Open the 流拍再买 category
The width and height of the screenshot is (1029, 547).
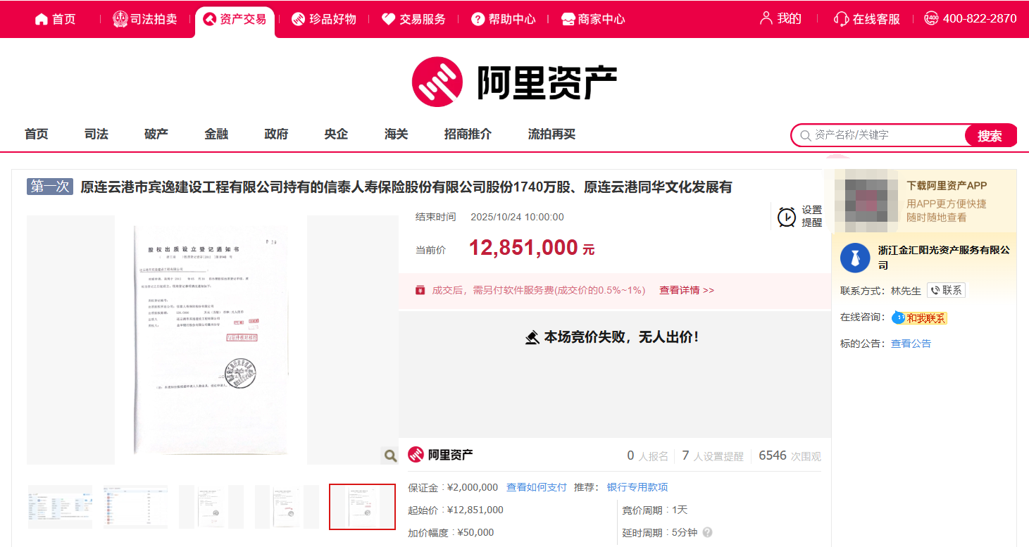tap(551, 134)
